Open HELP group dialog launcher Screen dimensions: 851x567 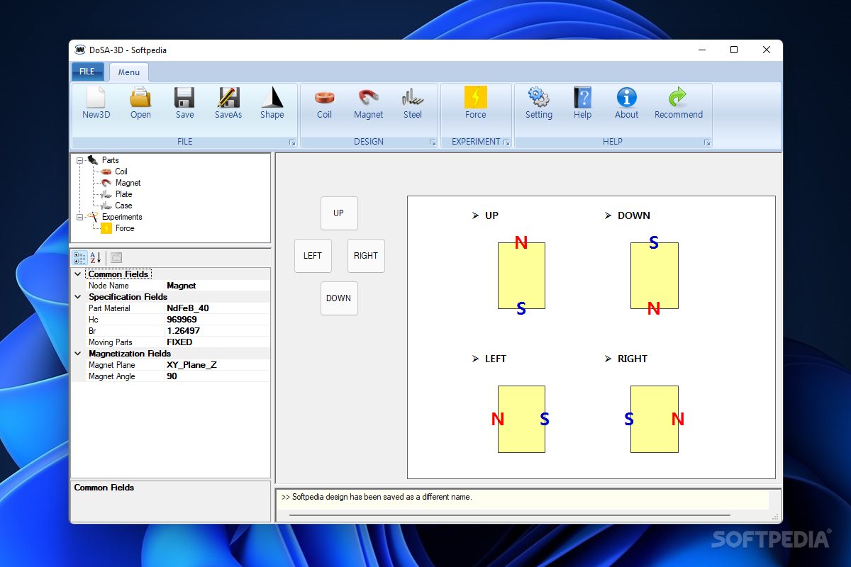coord(707,142)
